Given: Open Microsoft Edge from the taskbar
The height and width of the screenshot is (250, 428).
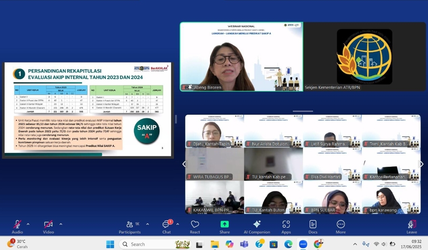Looking at the screenshot, I should click(288, 244).
